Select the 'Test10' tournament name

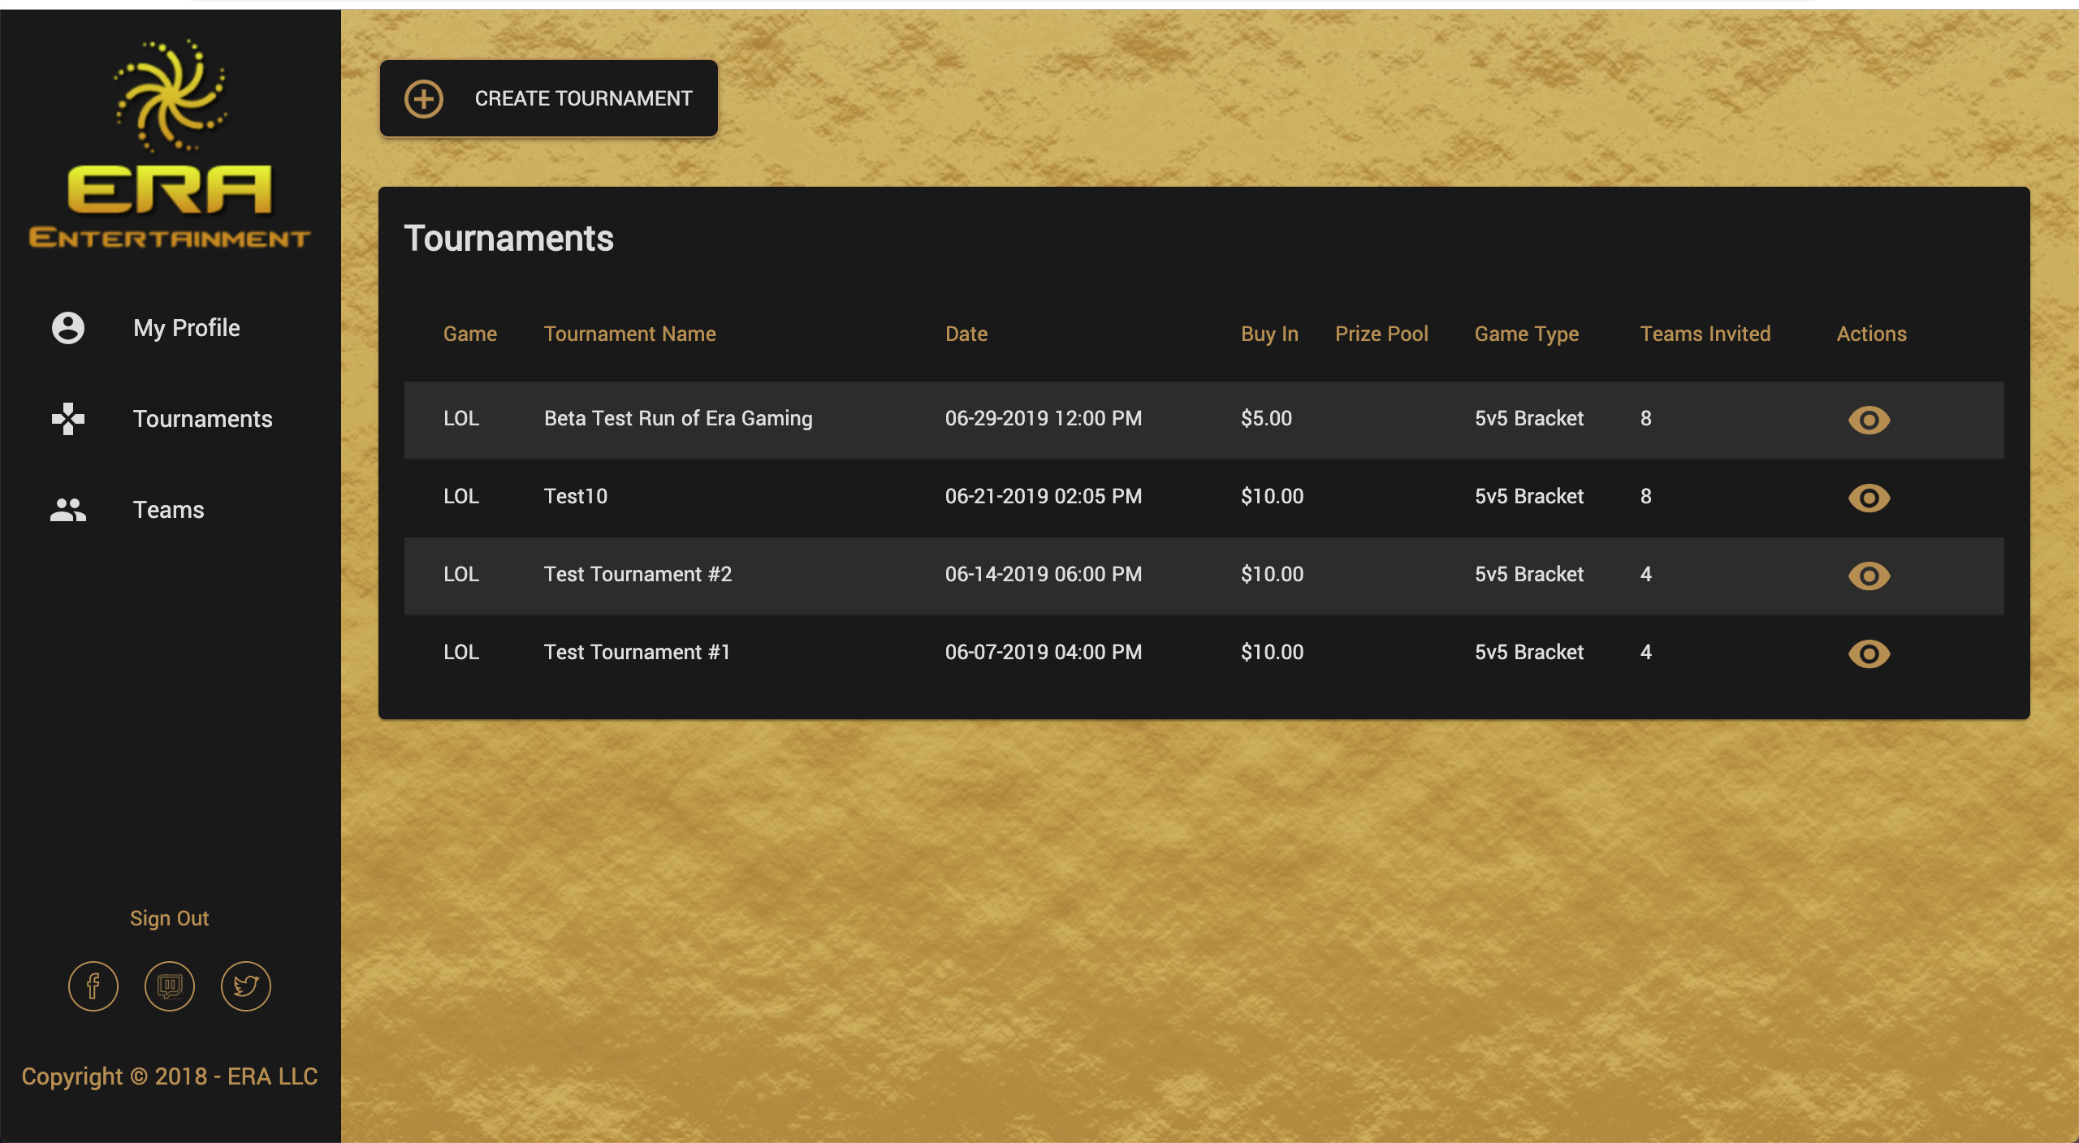pyautogui.click(x=576, y=496)
